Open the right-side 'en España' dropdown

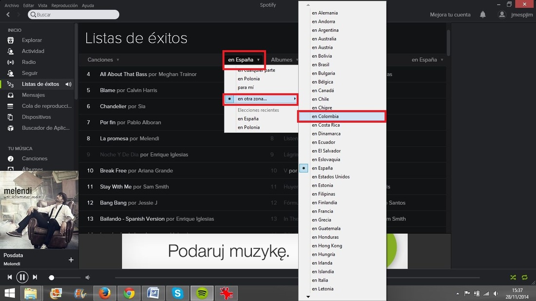pyautogui.click(x=427, y=60)
